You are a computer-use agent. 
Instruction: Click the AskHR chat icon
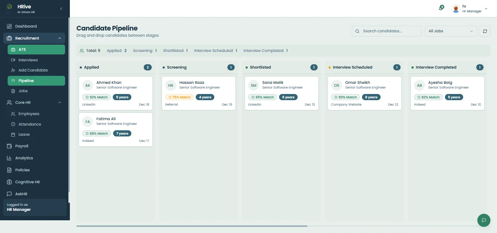pyautogui.click(x=9, y=194)
